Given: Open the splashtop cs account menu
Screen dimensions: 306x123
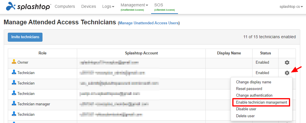Looking at the screenshot, I should (x=291, y=7).
